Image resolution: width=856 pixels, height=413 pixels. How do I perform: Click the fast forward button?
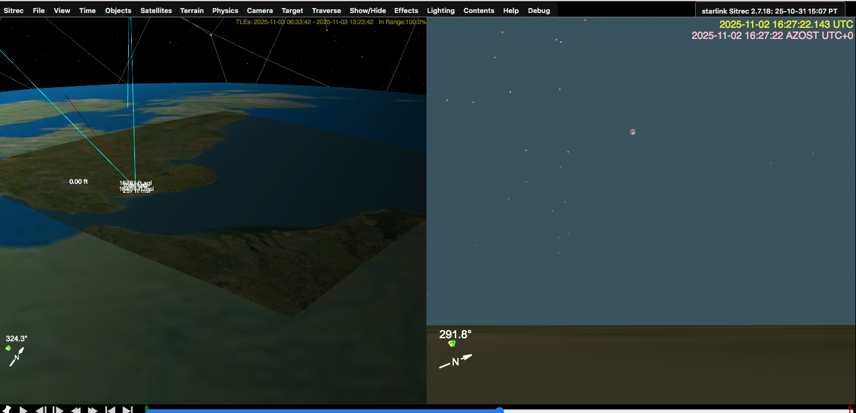click(x=93, y=409)
